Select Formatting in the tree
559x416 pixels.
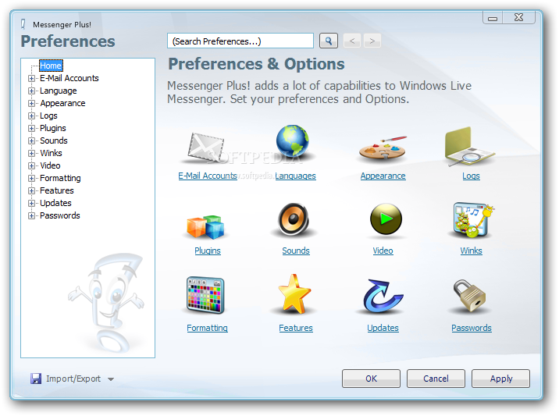click(x=60, y=178)
